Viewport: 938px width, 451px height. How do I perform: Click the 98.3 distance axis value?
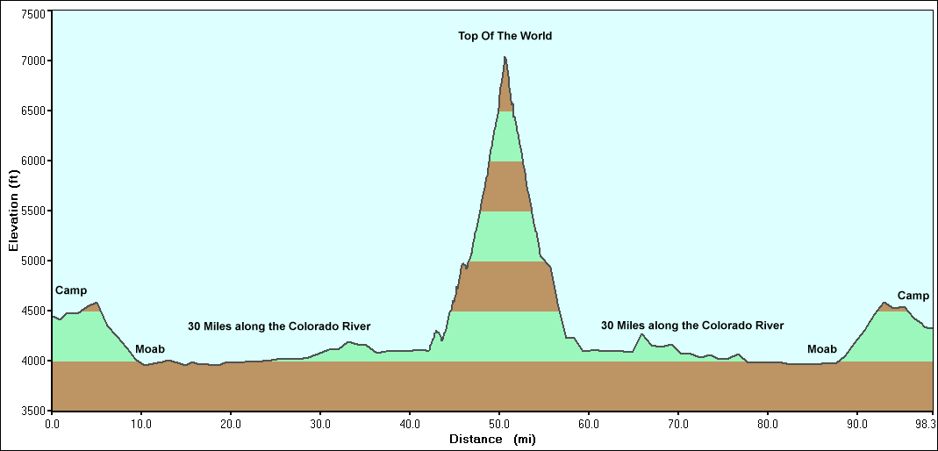coord(924,424)
